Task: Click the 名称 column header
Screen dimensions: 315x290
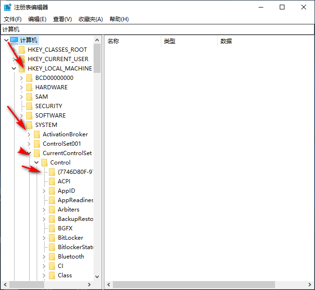Action: click(113, 41)
